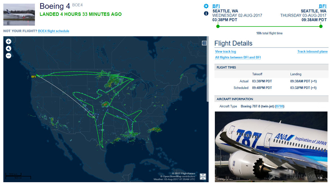Click the flight info icon

206,13
